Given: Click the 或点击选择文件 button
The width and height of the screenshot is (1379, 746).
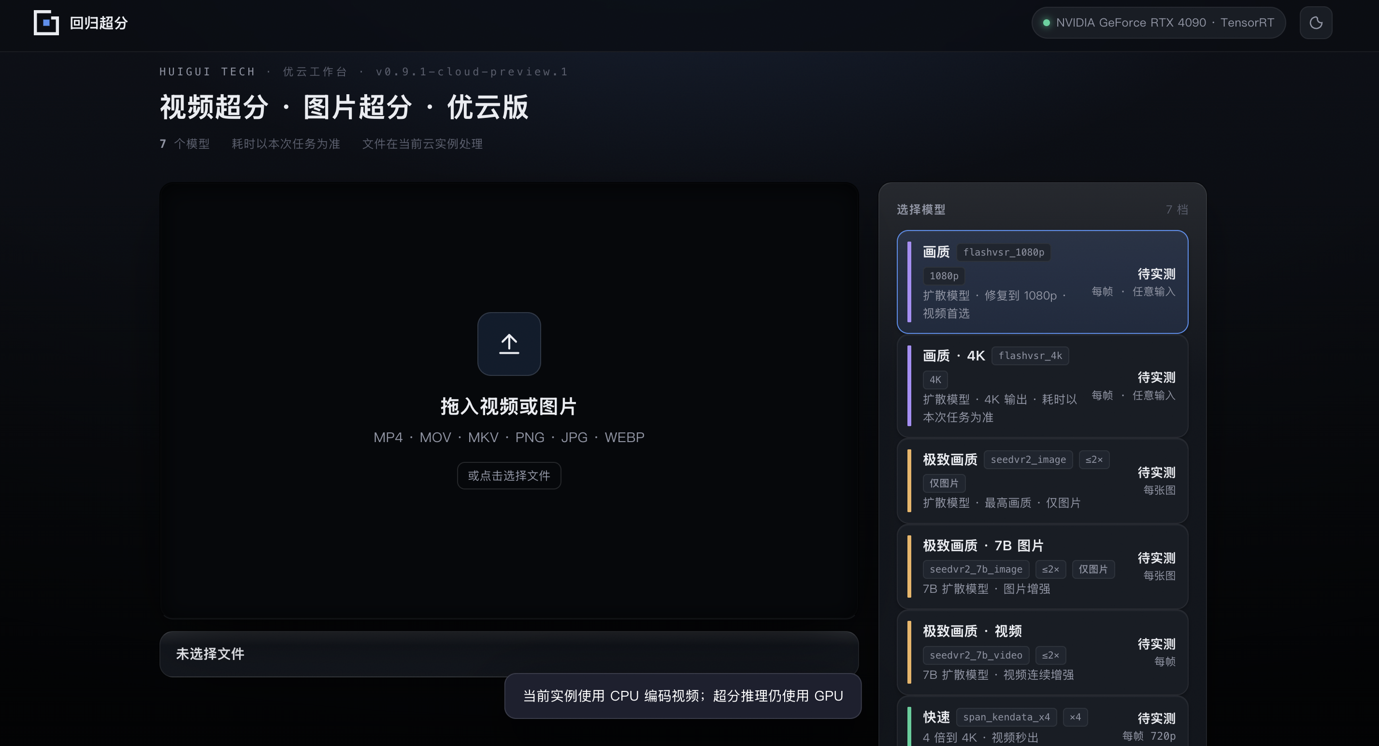Looking at the screenshot, I should tap(509, 476).
